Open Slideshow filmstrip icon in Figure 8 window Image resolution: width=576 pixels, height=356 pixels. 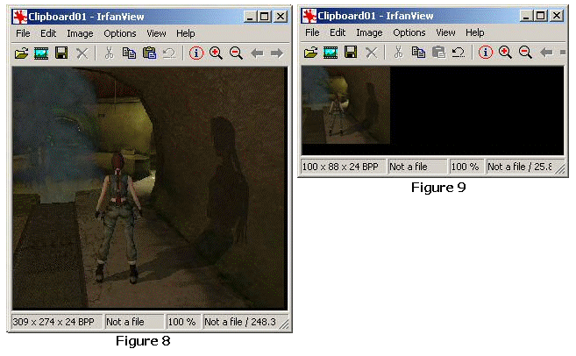(41, 53)
